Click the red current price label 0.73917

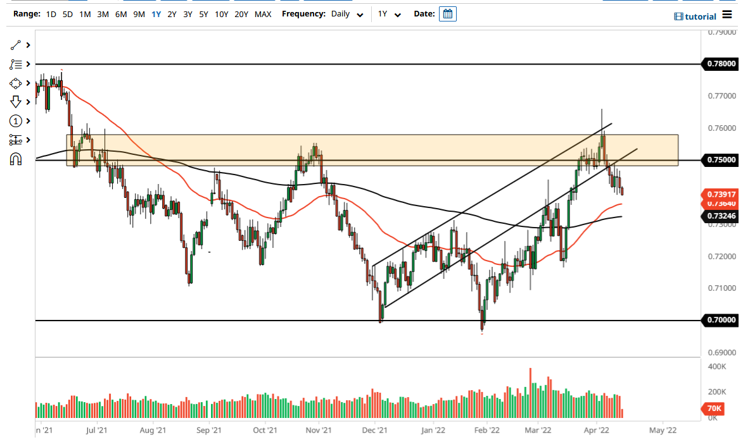pyautogui.click(x=721, y=194)
